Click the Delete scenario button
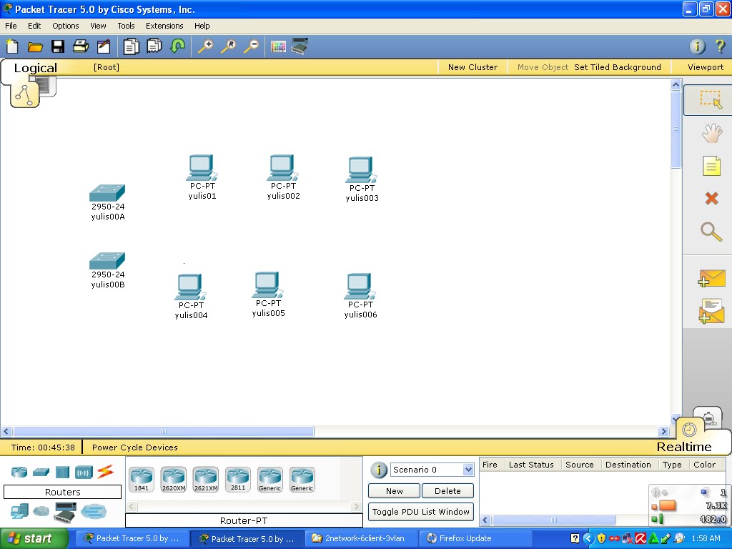The image size is (732, 549). point(447,491)
